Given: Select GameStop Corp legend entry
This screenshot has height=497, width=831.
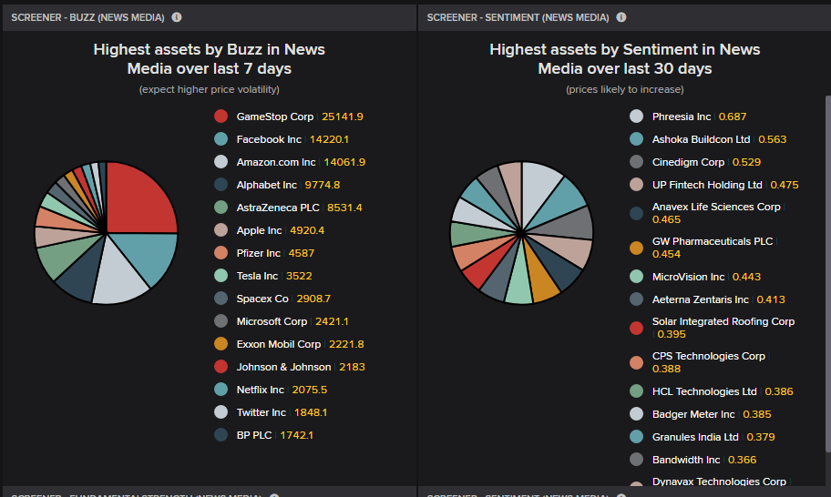Looking at the screenshot, I should pyautogui.click(x=289, y=117).
